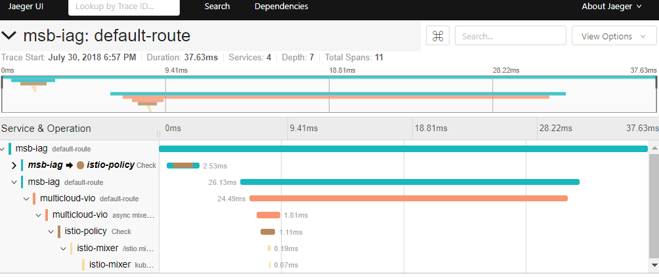Click the scrollbar down arrow
The height and width of the screenshot is (278, 659).
tap(654, 265)
